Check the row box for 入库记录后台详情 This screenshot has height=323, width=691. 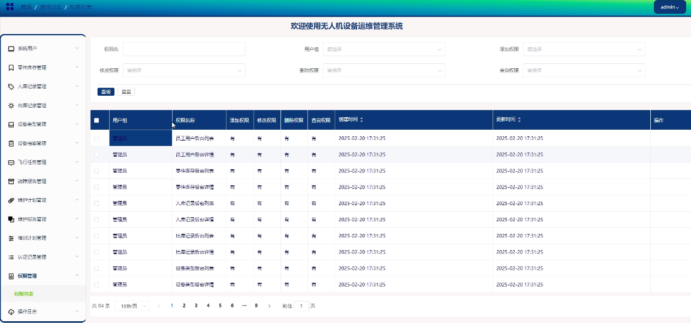click(x=96, y=220)
